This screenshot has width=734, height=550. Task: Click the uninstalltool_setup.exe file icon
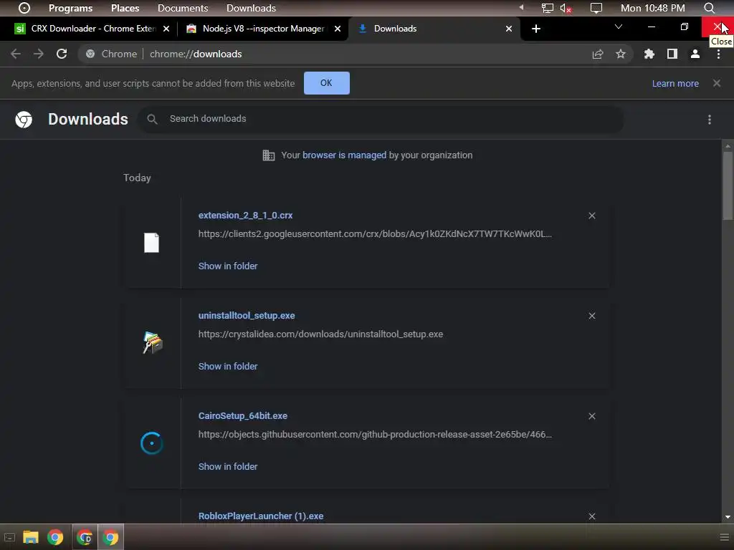coord(153,343)
